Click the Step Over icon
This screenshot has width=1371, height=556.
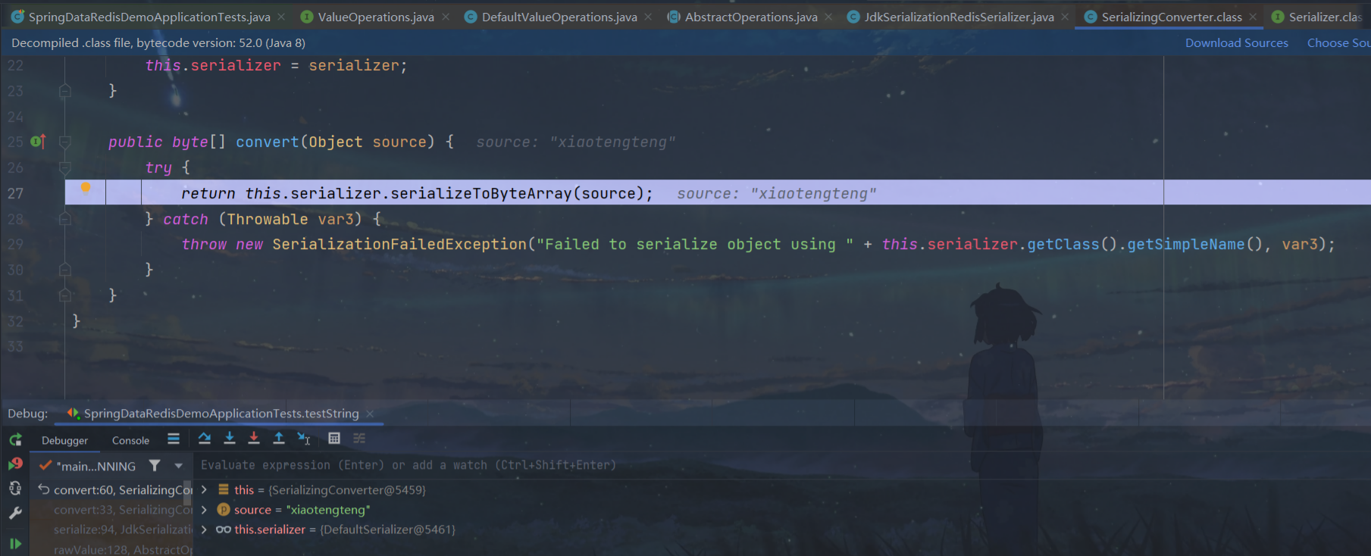pos(205,439)
